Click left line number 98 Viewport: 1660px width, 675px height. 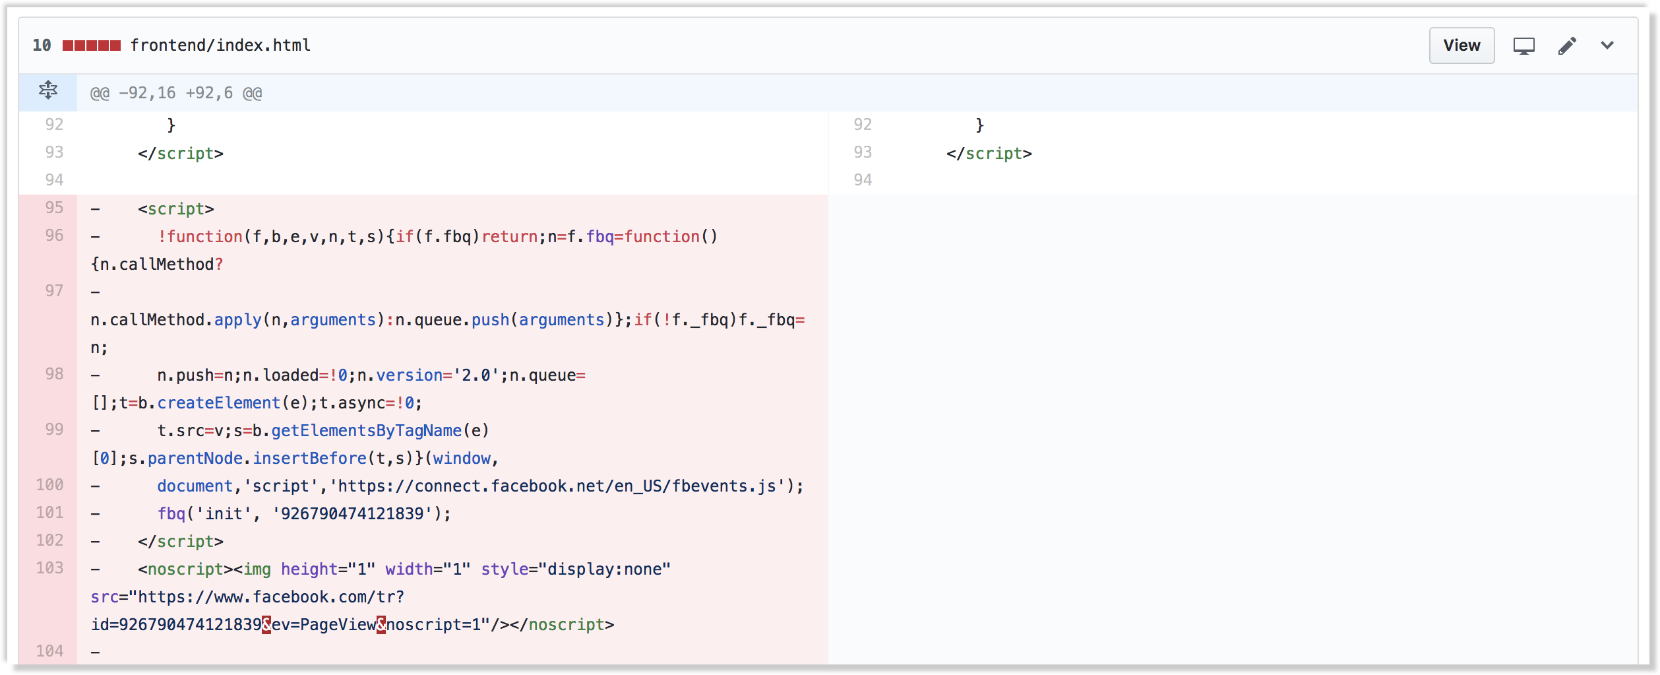point(54,374)
